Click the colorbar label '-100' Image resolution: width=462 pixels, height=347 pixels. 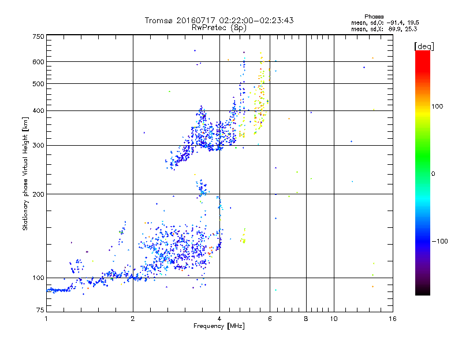click(439, 241)
